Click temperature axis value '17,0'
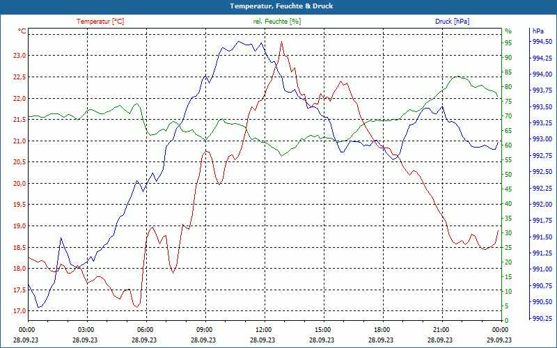Image resolution: width=557 pixels, height=348 pixels. [x=19, y=311]
